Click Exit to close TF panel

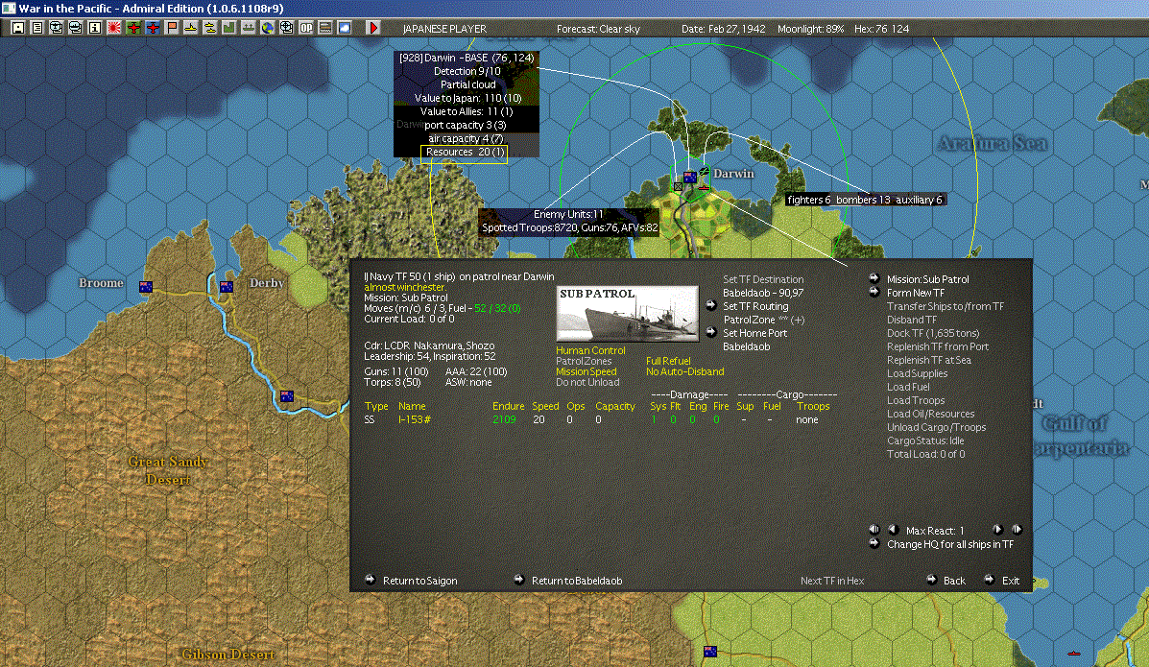point(1011,581)
